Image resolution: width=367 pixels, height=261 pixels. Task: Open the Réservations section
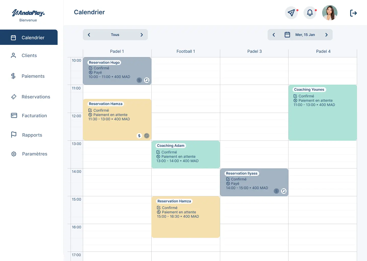pyautogui.click(x=36, y=97)
